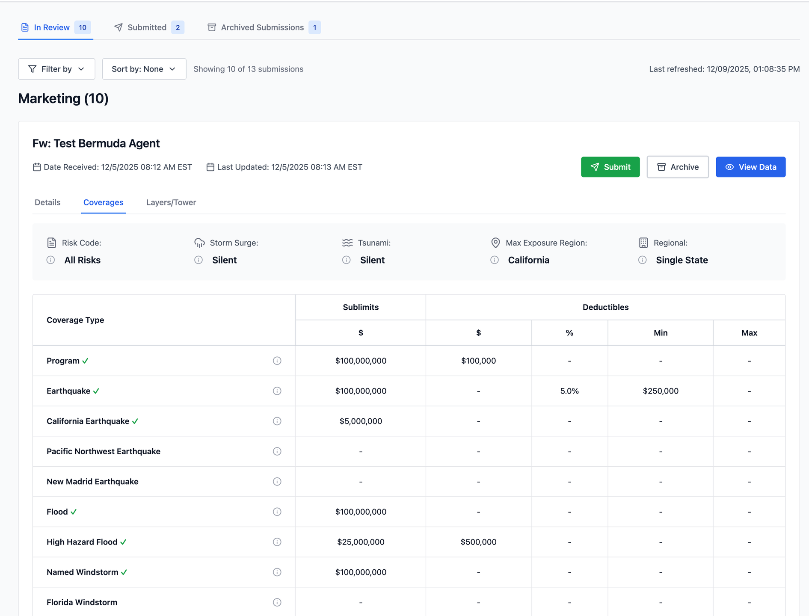The image size is (809, 616).
Task: Click the Fw: Test Bermuda Agent title
Action: [x=96, y=143]
